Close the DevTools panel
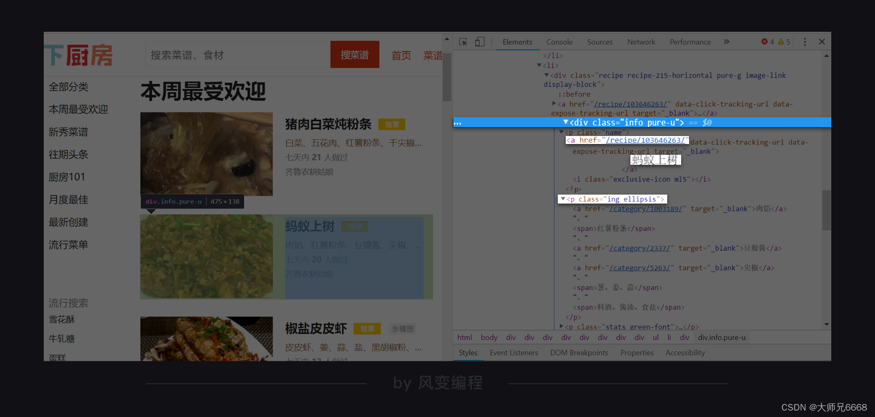This screenshot has width=875, height=417. [x=822, y=42]
